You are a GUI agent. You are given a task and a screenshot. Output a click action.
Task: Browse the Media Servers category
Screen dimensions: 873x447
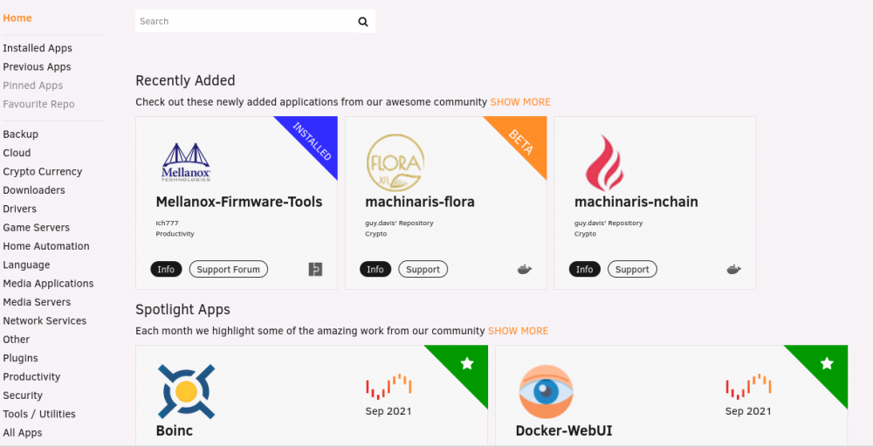point(37,302)
